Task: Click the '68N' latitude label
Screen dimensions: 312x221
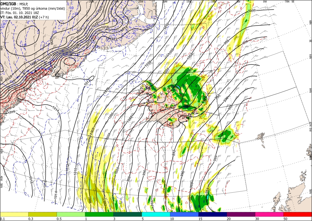Action: click(x=310, y=22)
